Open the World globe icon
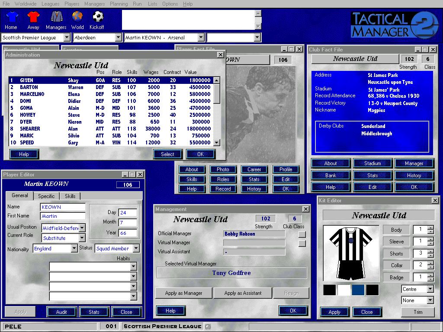The width and height of the screenshot is (443, 332). pyautogui.click(x=77, y=17)
